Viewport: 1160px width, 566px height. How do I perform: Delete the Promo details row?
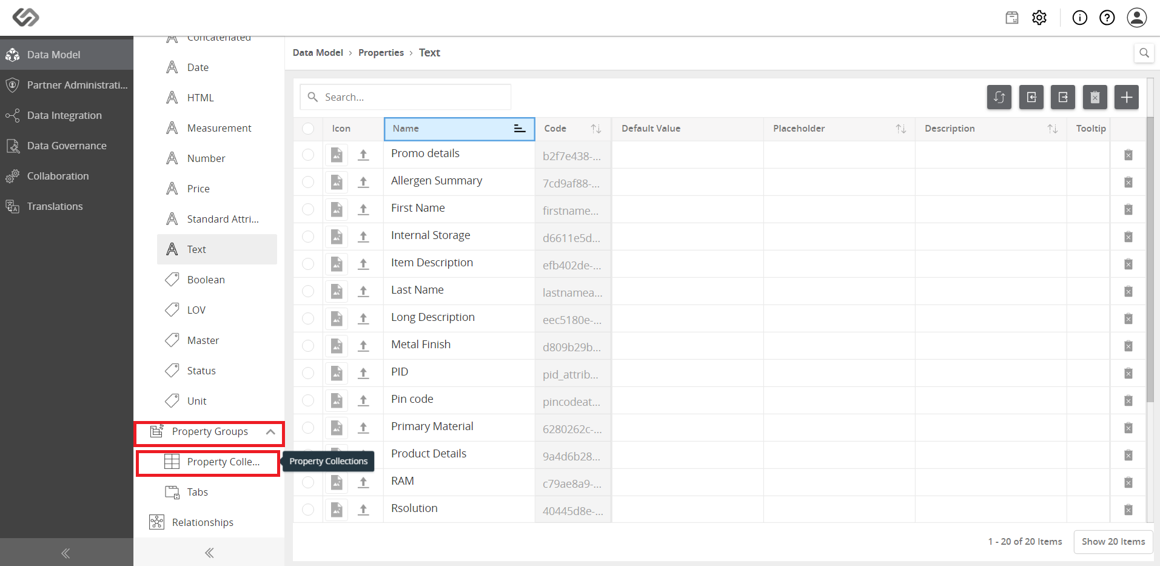tap(1128, 155)
